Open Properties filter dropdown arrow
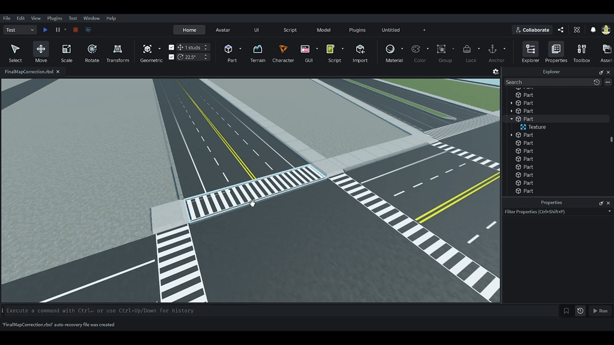This screenshot has width=614, height=345. click(609, 211)
